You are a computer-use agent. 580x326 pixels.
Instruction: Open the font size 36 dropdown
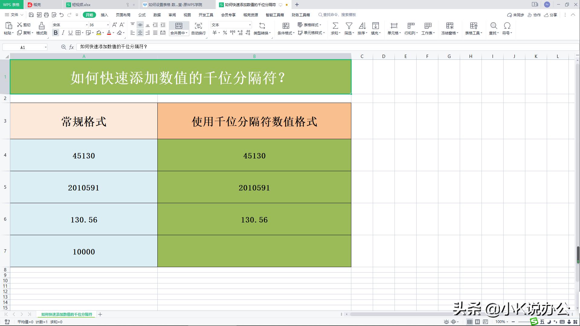pos(107,25)
